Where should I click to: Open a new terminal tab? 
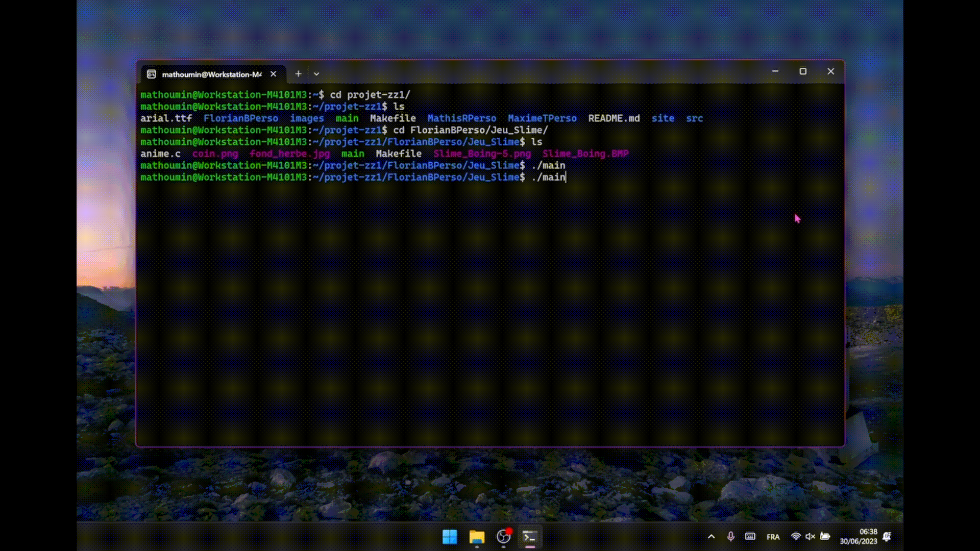pyautogui.click(x=298, y=74)
